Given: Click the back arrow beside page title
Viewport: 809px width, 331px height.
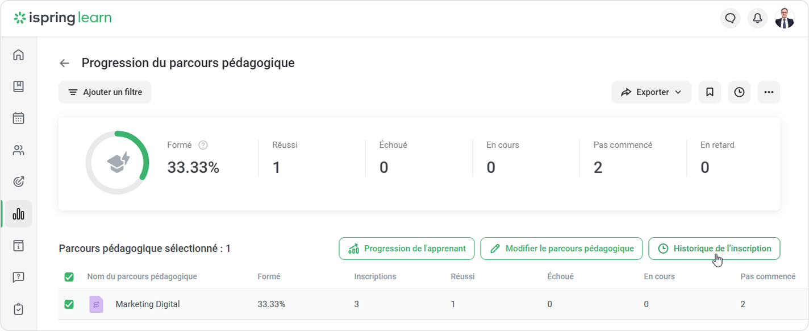Looking at the screenshot, I should (x=64, y=63).
